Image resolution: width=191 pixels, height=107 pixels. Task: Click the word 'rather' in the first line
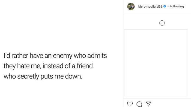pos(20,56)
